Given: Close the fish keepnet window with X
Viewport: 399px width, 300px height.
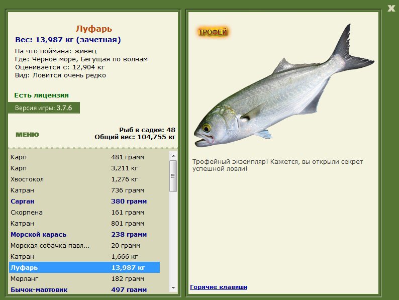Looking at the screenshot, I should pos(391,9).
